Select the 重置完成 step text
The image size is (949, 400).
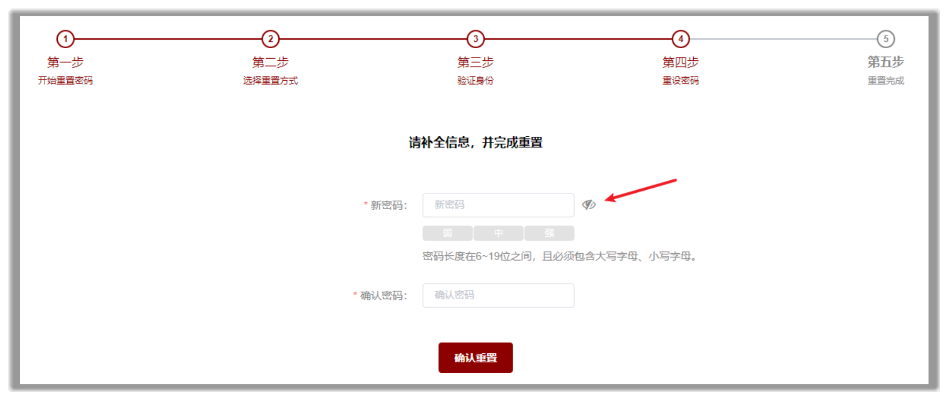coord(886,80)
